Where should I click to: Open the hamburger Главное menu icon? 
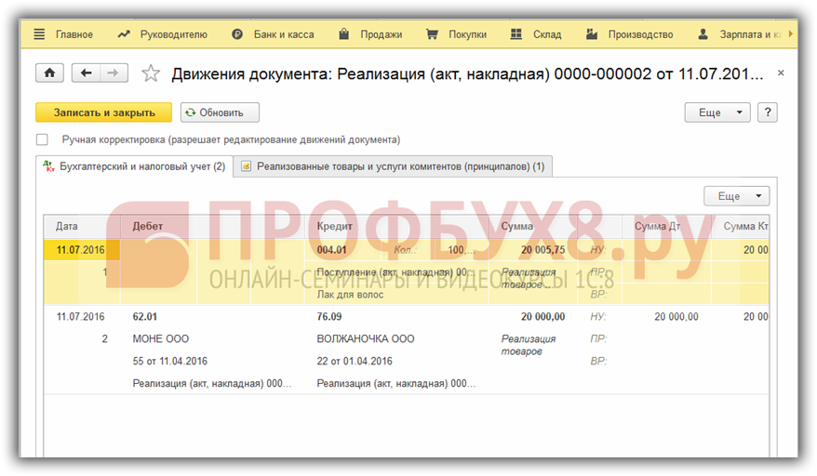[39, 34]
